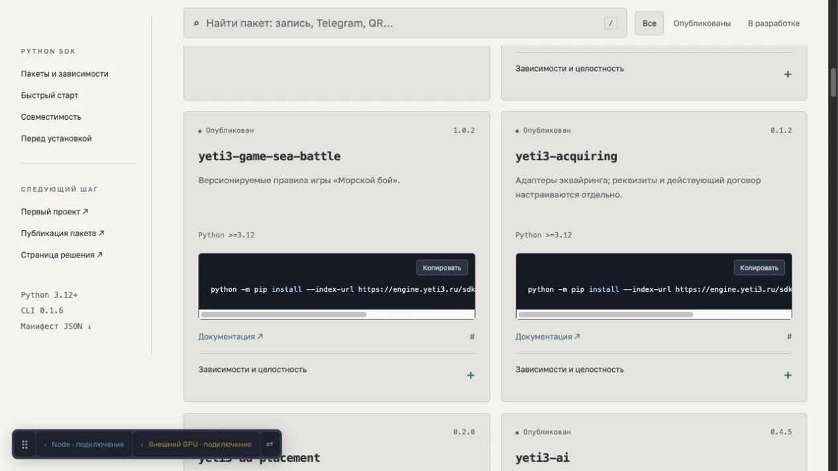The height and width of the screenshot is (471, 838).
Task: Click 'Опубликован' status on yeti3-ai card
Action: [x=547, y=432]
